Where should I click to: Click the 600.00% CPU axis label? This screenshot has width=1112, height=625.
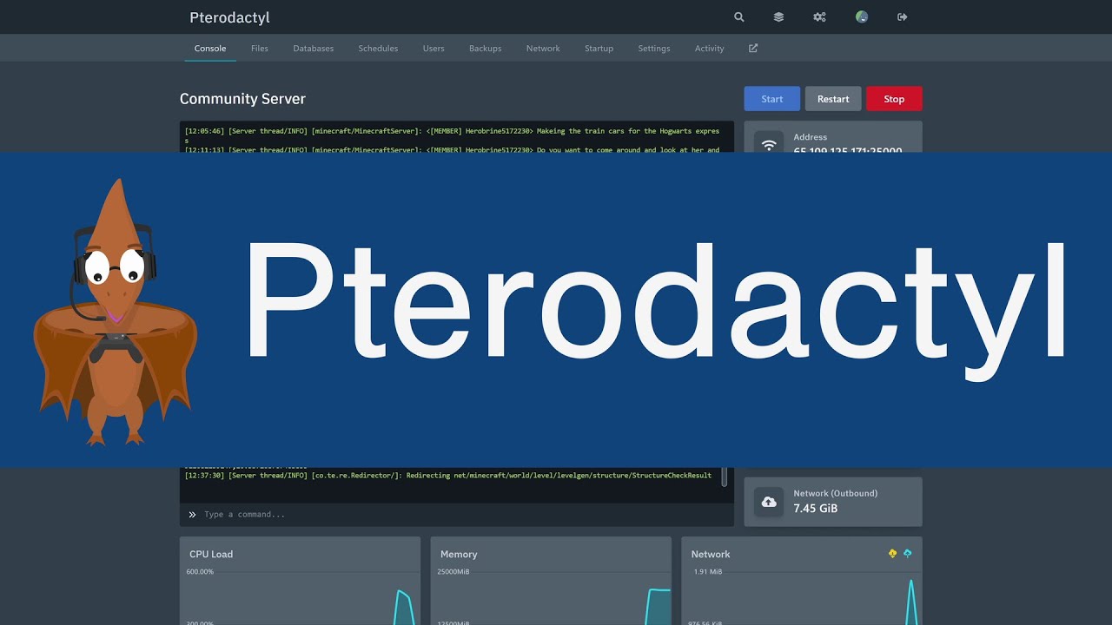click(x=200, y=572)
